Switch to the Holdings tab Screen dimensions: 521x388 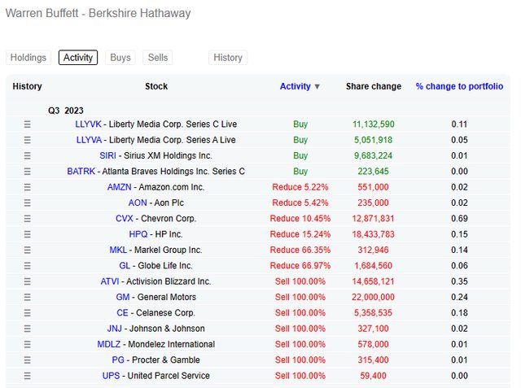pos(28,58)
